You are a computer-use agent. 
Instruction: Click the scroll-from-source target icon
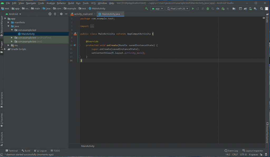50,14
